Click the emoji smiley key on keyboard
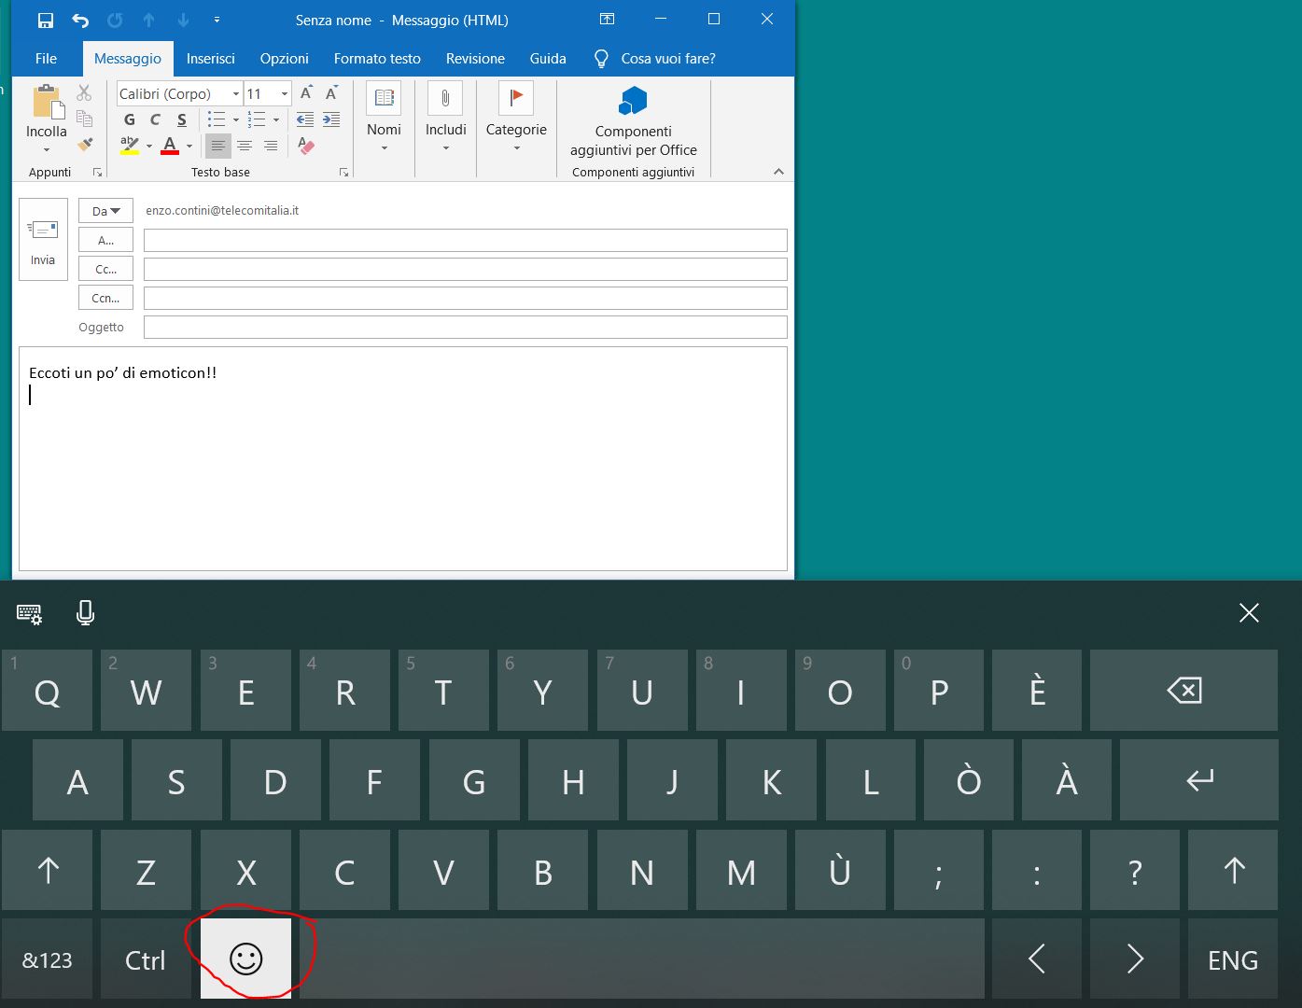Image resolution: width=1302 pixels, height=1008 pixels. [x=245, y=959]
